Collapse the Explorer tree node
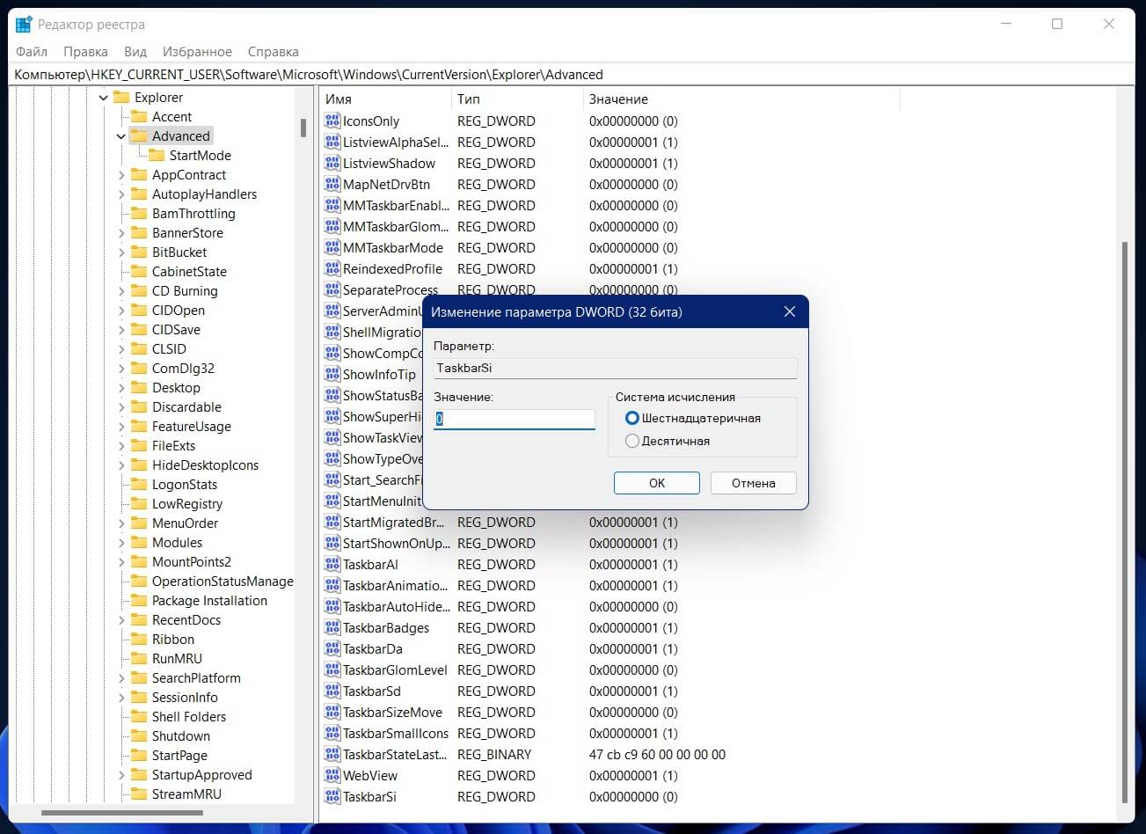Image resolution: width=1146 pixels, height=834 pixels. 103,98
